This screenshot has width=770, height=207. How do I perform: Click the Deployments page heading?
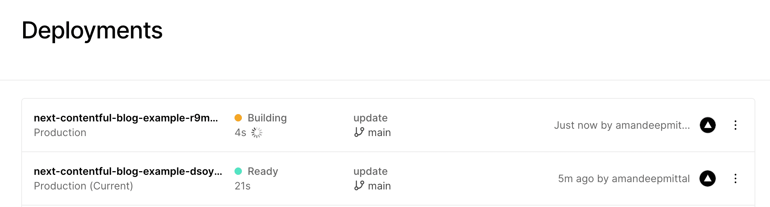pos(92,30)
